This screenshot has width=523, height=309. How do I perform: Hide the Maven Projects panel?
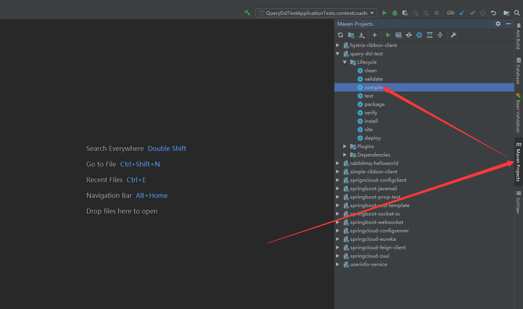click(x=509, y=24)
